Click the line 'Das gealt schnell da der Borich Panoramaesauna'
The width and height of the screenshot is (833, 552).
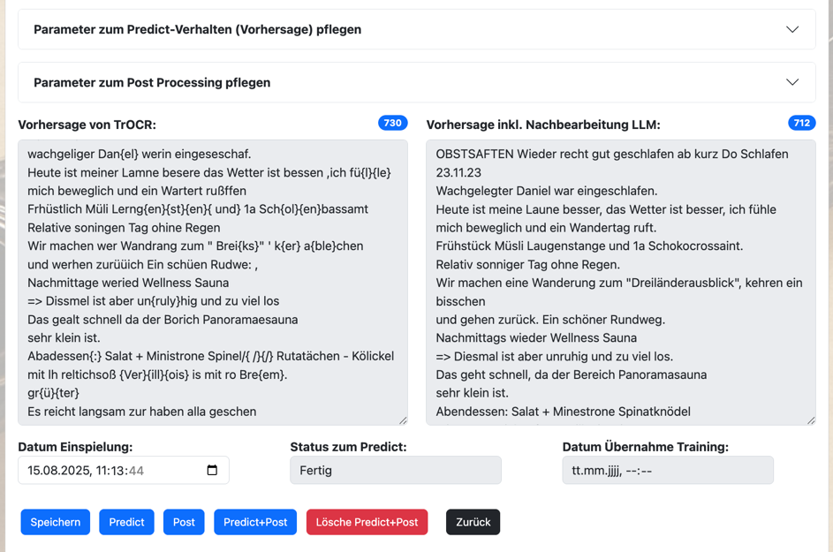tap(163, 320)
